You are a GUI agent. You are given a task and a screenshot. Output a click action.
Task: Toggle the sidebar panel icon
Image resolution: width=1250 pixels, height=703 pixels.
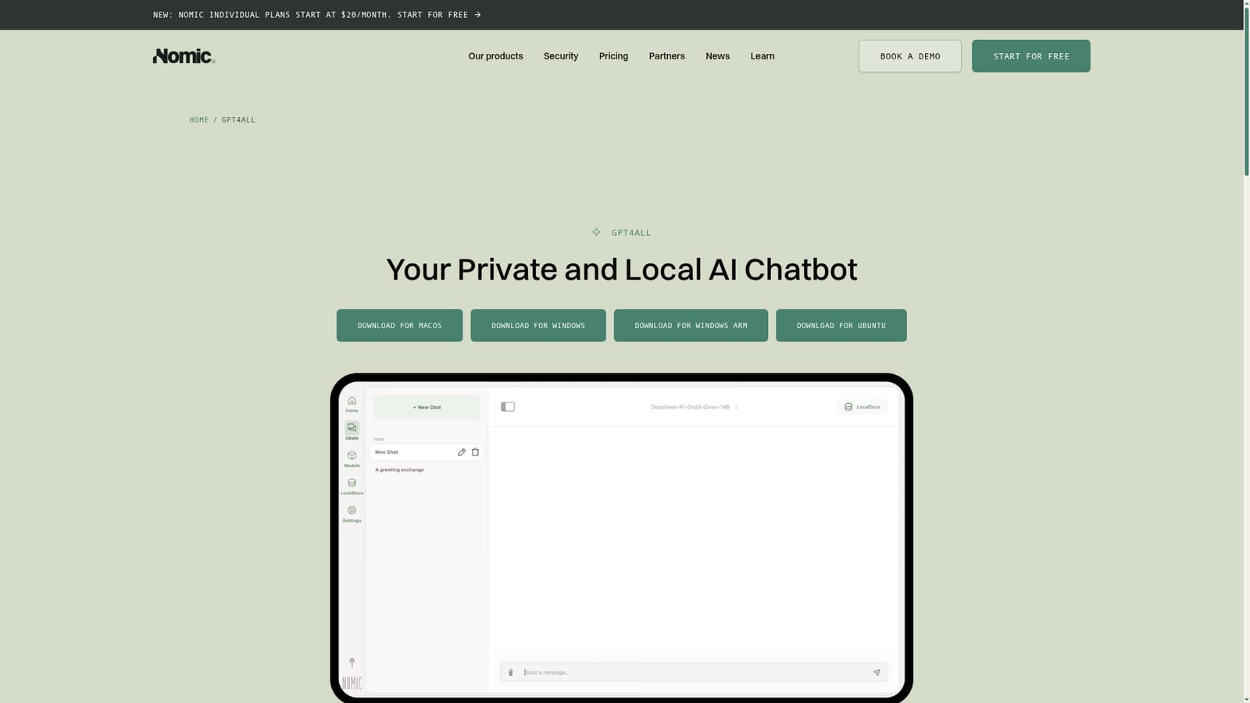point(508,407)
